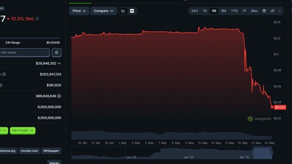This screenshot has height=164, width=292.
Task: Open the itverse.org website link
Action: (8, 151)
